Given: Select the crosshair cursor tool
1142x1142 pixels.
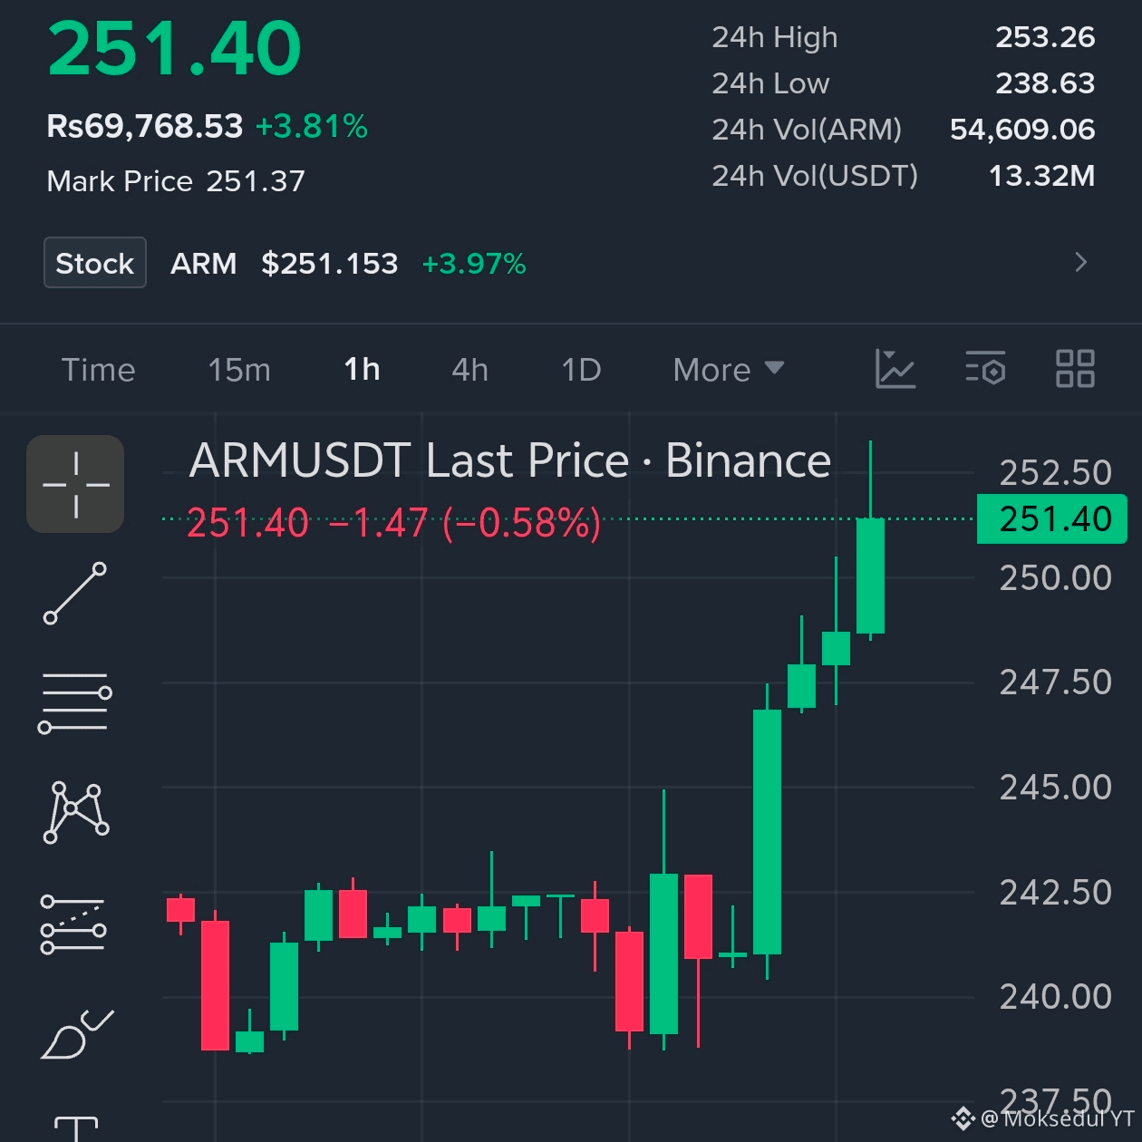Looking at the screenshot, I should click(x=75, y=484).
